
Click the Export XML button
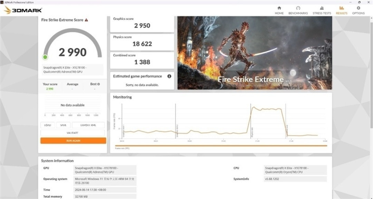[x=88, y=125]
